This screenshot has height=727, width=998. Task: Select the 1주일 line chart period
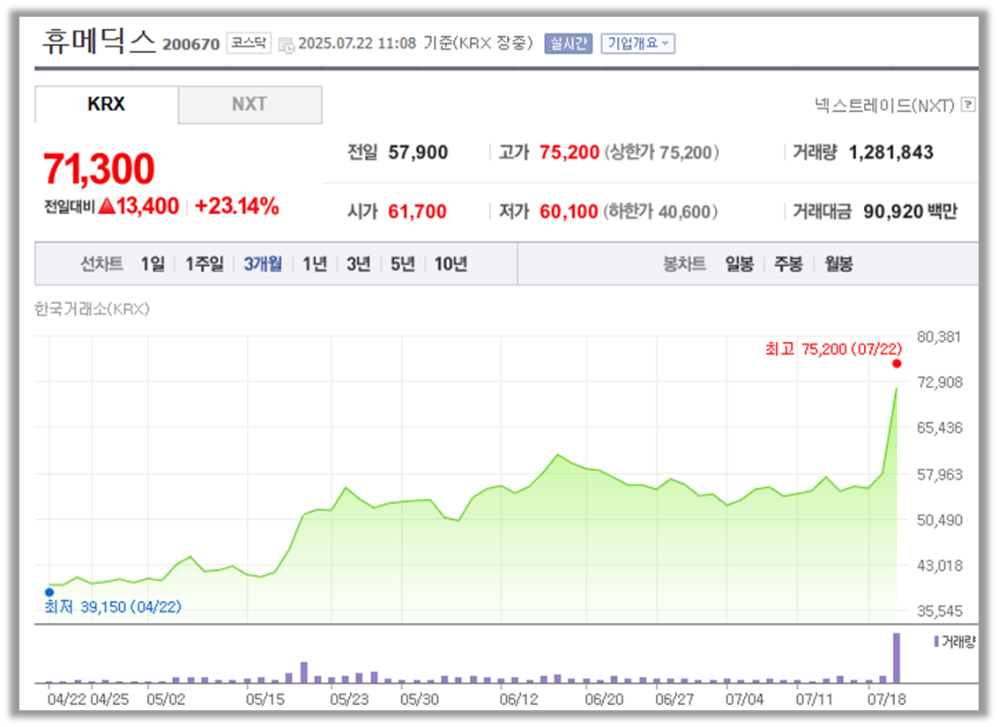click(x=205, y=263)
